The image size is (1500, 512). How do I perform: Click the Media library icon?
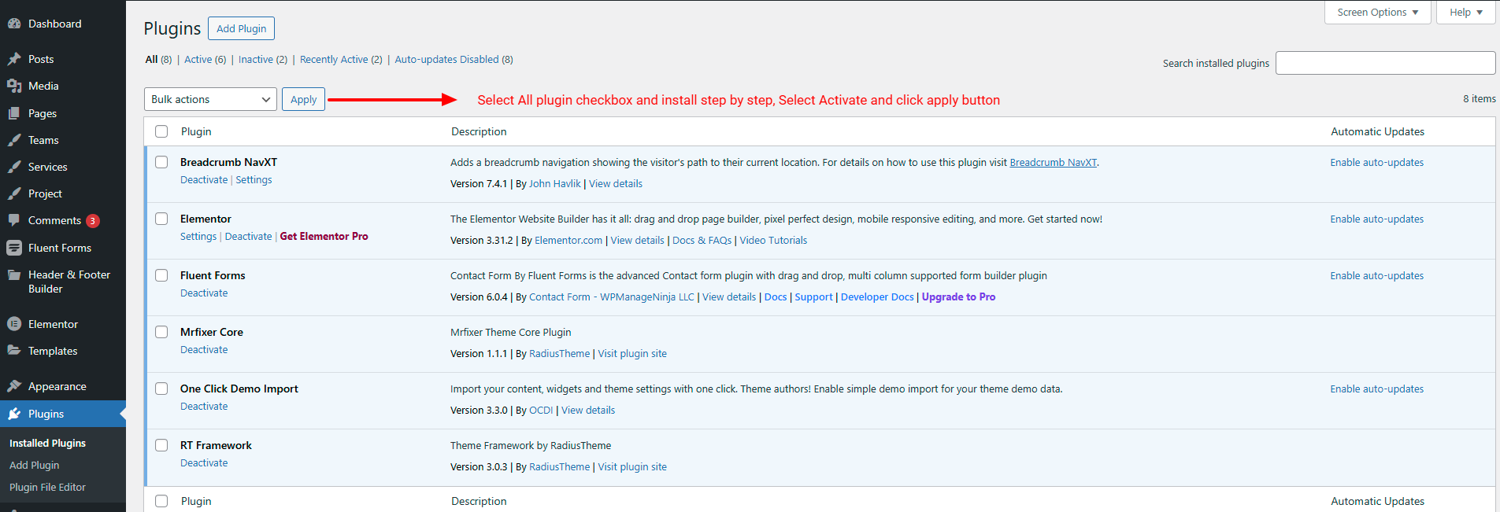pyautogui.click(x=14, y=86)
